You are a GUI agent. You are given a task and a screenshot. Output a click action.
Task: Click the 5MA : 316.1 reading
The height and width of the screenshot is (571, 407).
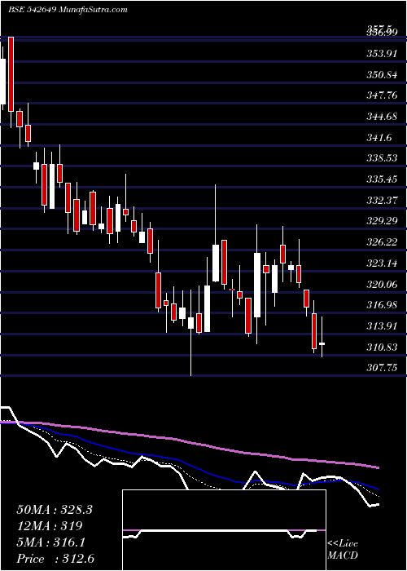pyautogui.click(x=50, y=542)
